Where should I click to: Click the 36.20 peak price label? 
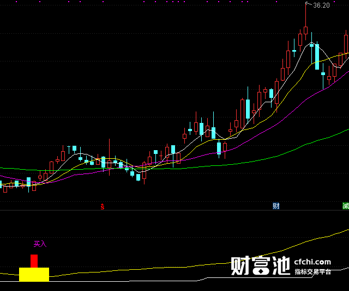point(321,5)
